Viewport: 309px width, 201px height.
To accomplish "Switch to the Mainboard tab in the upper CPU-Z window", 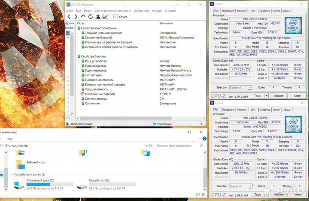I will [x=228, y=11].
